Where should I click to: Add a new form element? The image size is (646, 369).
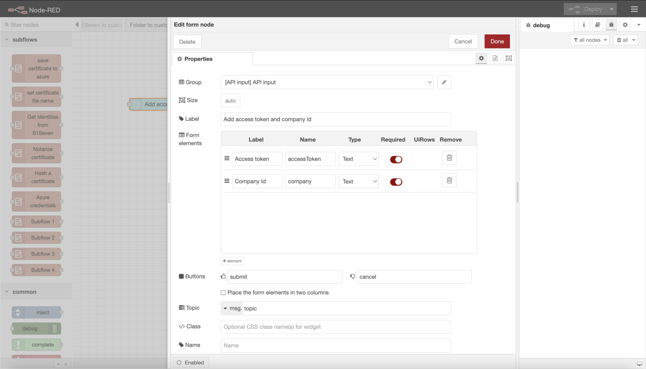(232, 261)
